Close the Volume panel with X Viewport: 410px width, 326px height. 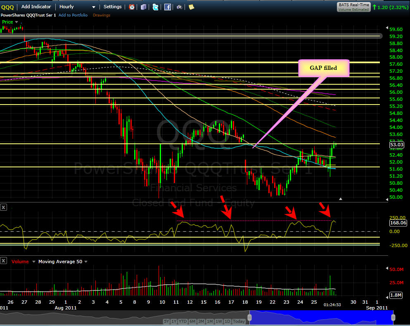[x=3, y=261]
